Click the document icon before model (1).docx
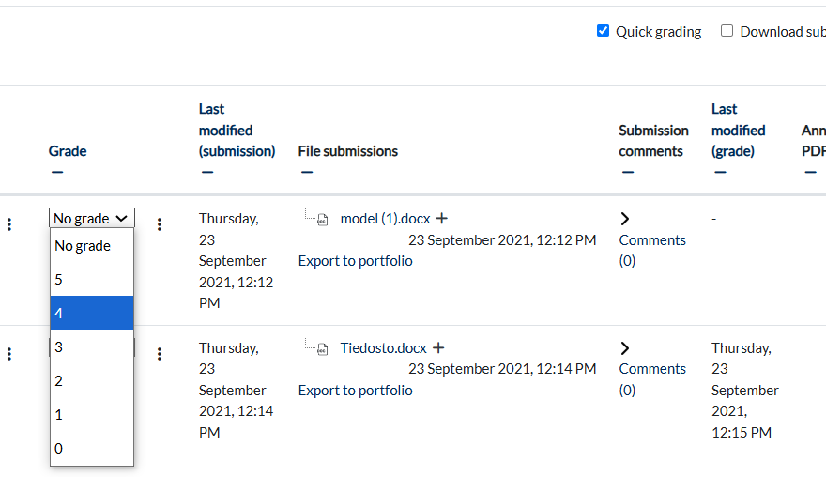Screen dimensions: 826x477 pyautogui.click(x=322, y=220)
